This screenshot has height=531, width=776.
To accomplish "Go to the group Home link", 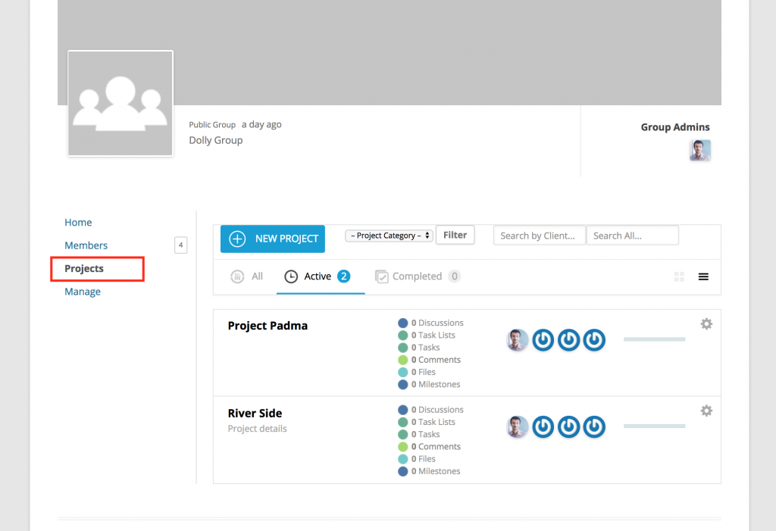I will pos(78,222).
